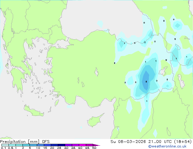This screenshot has width=193, height=149.
Task: Select the 5–10 mm legend color swatch
Action: (33, 145)
